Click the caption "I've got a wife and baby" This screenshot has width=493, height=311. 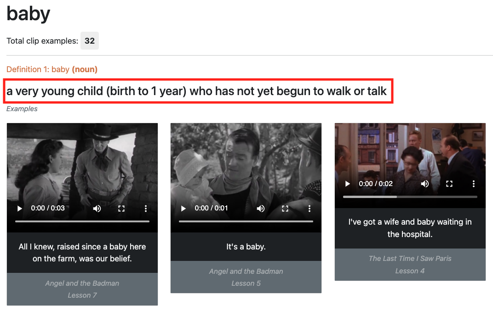pos(410,228)
